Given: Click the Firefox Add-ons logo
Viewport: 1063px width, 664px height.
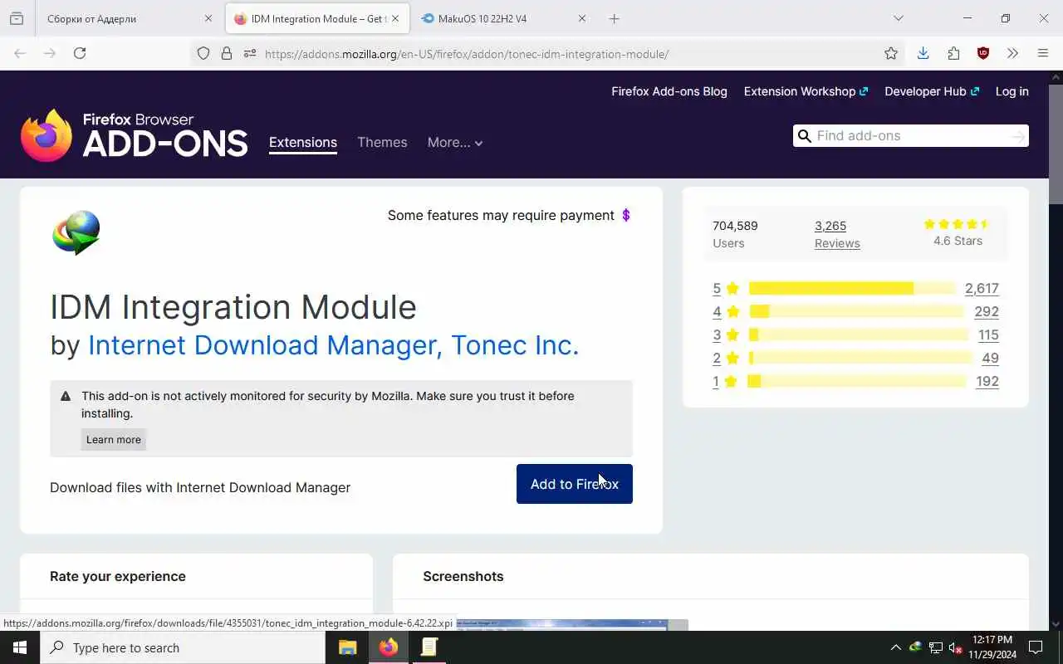Looking at the screenshot, I should [135, 135].
